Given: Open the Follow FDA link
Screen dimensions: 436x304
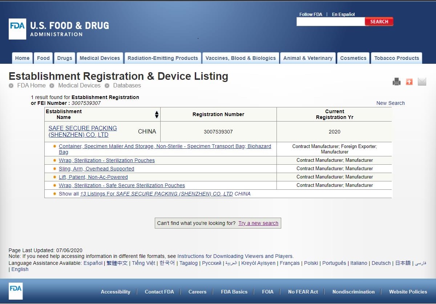Looking at the screenshot, I should point(311,15).
